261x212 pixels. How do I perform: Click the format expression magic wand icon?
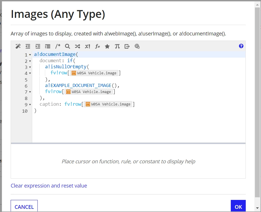pyautogui.click(x=18, y=46)
